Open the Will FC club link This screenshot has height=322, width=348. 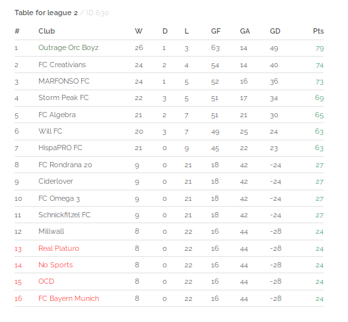pyautogui.click(x=50, y=131)
